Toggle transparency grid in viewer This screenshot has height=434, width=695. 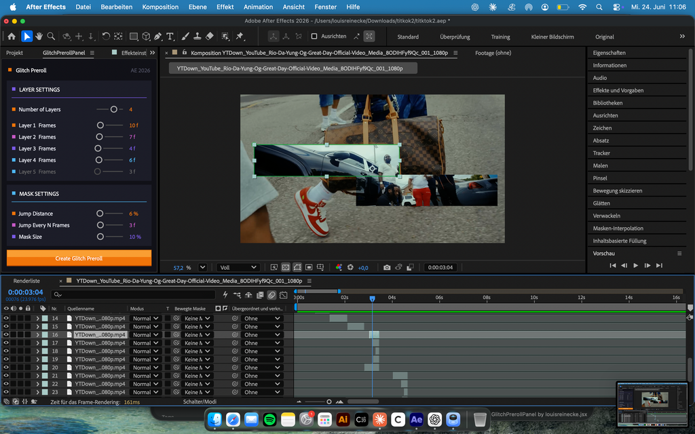click(286, 267)
